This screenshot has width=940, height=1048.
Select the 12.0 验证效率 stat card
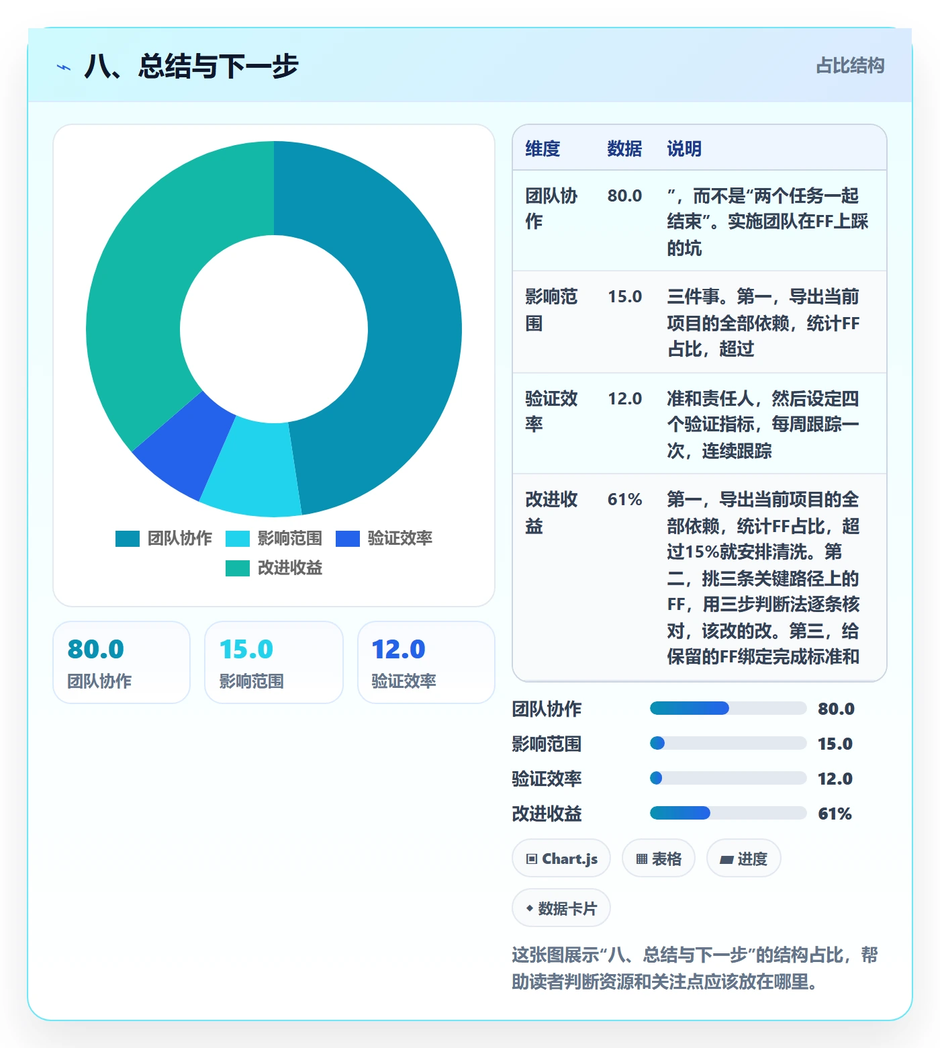pyautogui.click(x=426, y=662)
